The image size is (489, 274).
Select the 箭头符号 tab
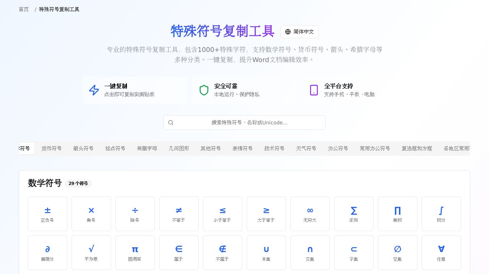83,149
